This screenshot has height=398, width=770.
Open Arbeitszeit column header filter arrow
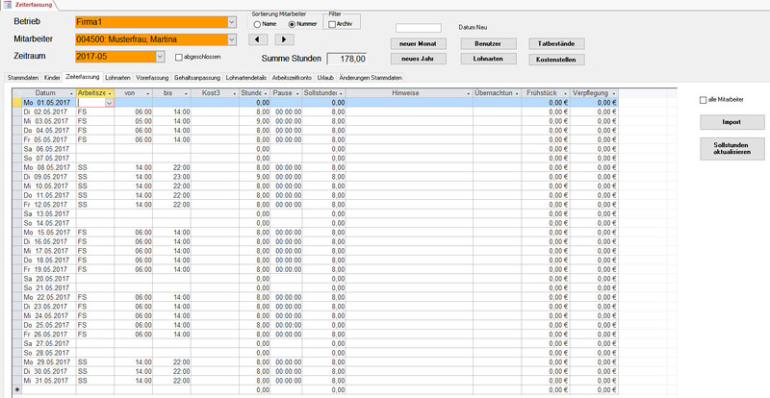click(x=111, y=93)
